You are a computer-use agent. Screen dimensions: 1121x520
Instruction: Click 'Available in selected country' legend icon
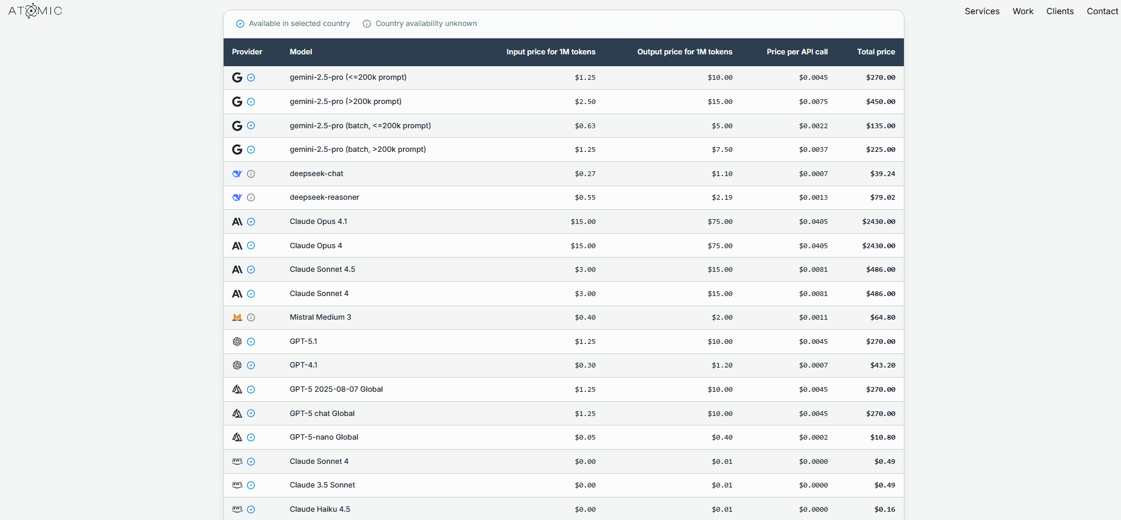pos(240,24)
